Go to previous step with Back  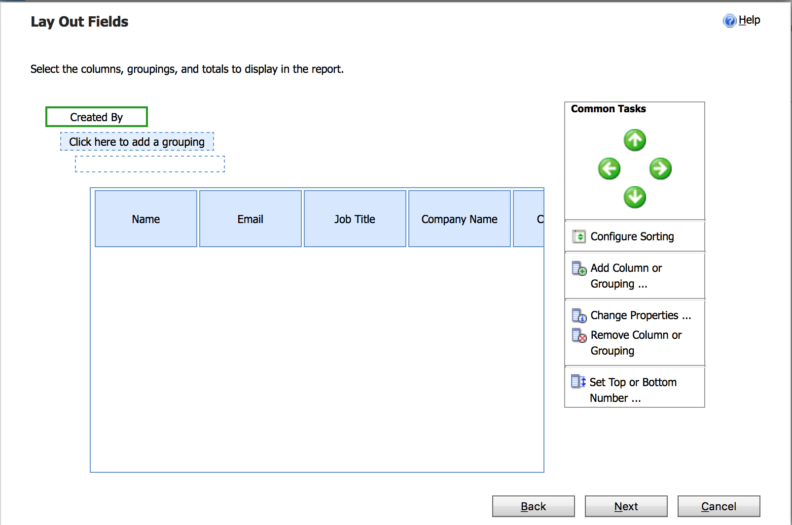pyautogui.click(x=534, y=506)
